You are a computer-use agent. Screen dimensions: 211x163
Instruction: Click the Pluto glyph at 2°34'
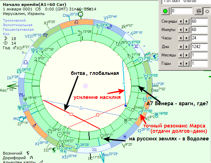(x=33, y=50)
